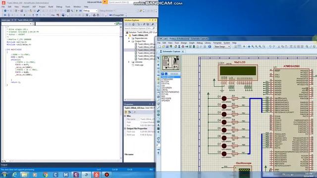Open Atmel Studio Project menu

click(42, 6)
